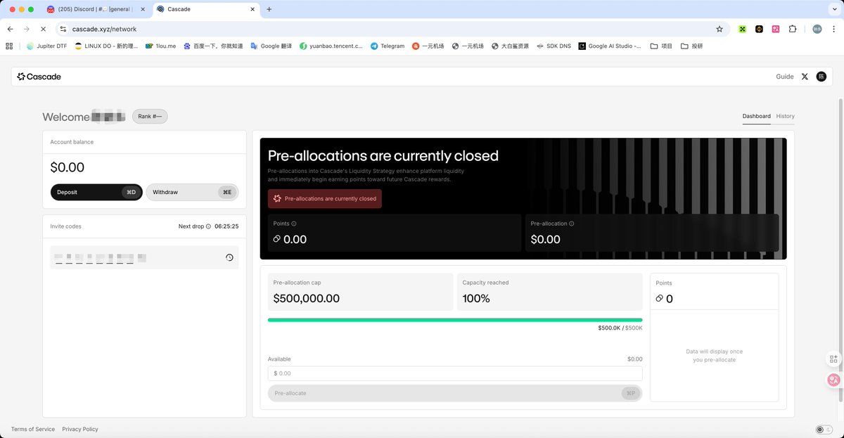The image size is (844, 438).
Task: Click the Next drop info icon
Action: 208,226
